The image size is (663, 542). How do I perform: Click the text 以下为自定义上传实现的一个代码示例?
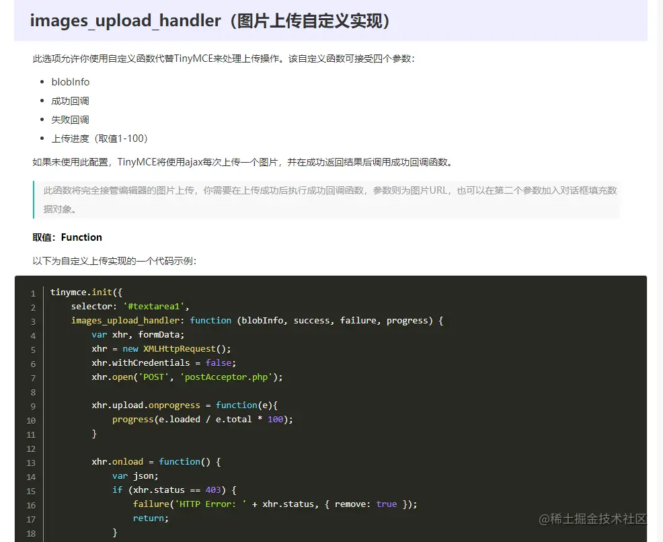pos(114,261)
